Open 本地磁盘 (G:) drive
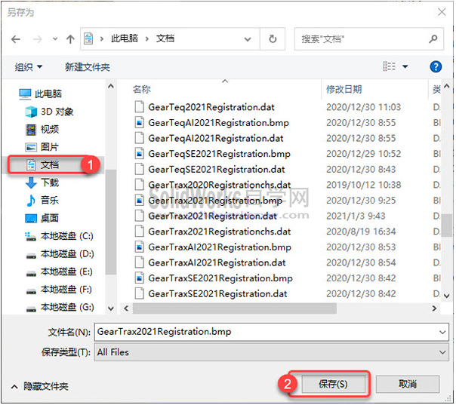This screenshot has height=405, width=456. point(60,307)
